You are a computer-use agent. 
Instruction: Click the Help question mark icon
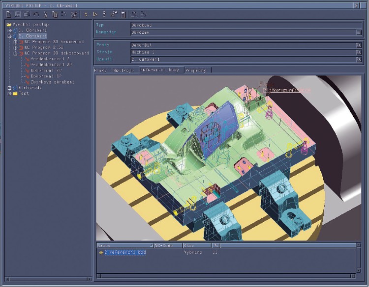point(104,15)
